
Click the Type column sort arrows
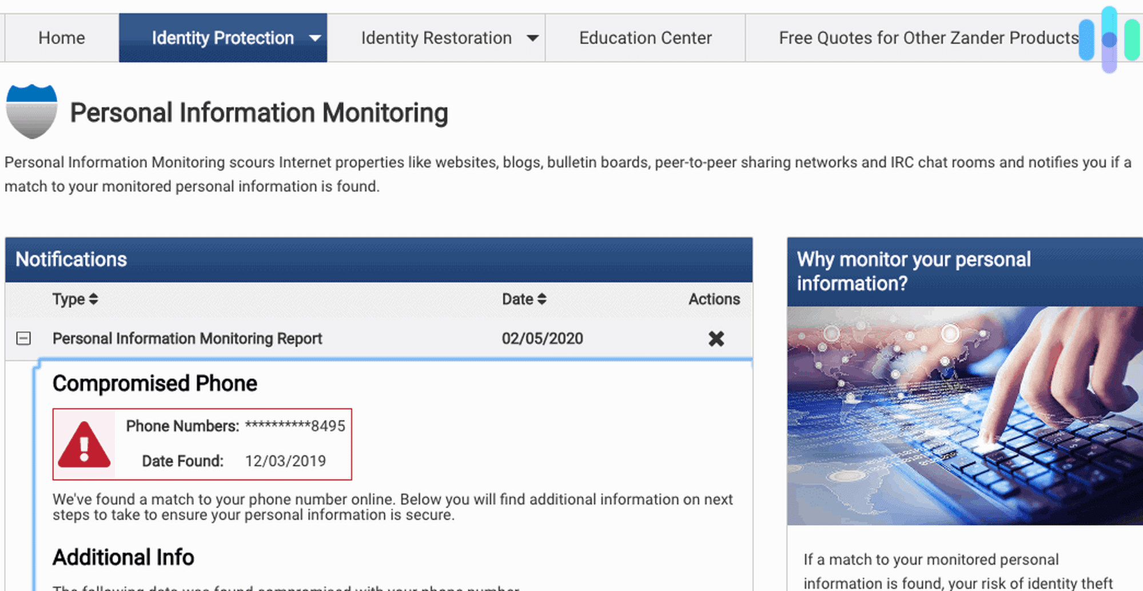pyautogui.click(x=93, y=299)
